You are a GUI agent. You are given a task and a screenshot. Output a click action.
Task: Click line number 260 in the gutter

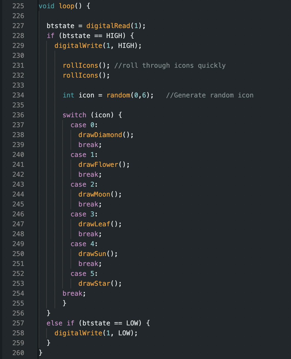(18, 353)
